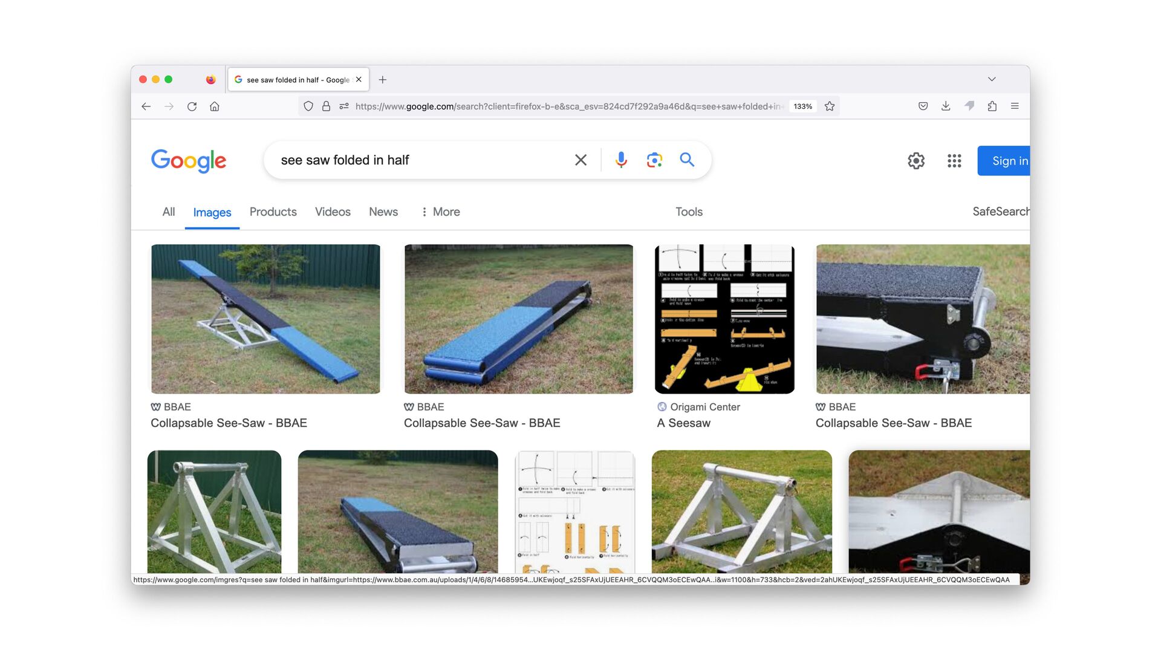Clear the search box text
Screen dimensions: 1161x653
point(580,160)
